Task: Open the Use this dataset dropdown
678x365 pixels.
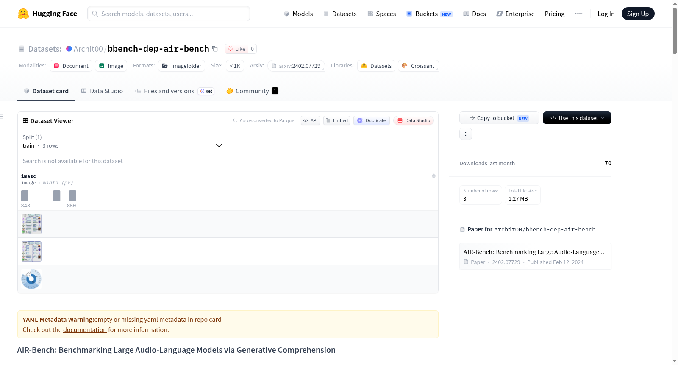Action: (577, 118)
